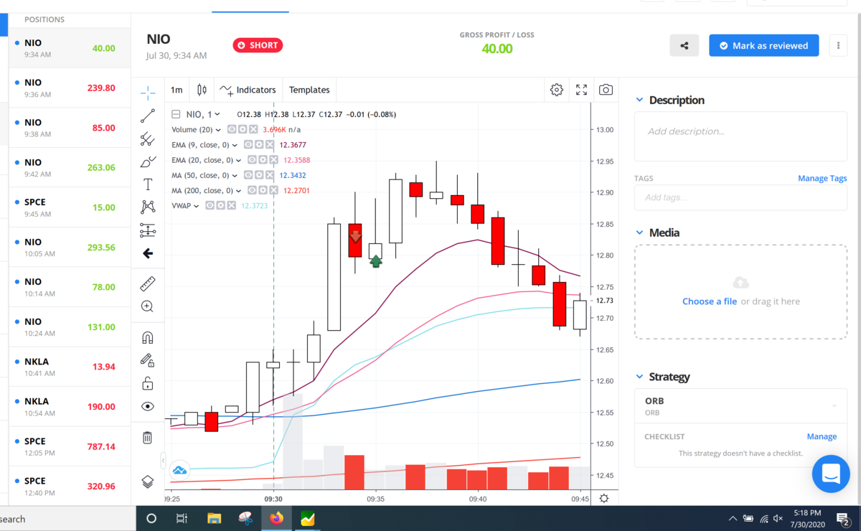861x531 pixels.
Task: Pick the ruler measure tool
Action: click(x=148, y=283)
